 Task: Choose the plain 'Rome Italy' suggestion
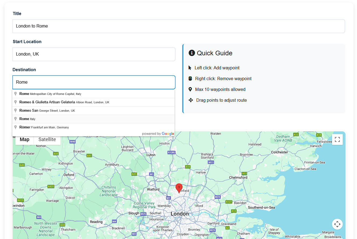[93, 119]
